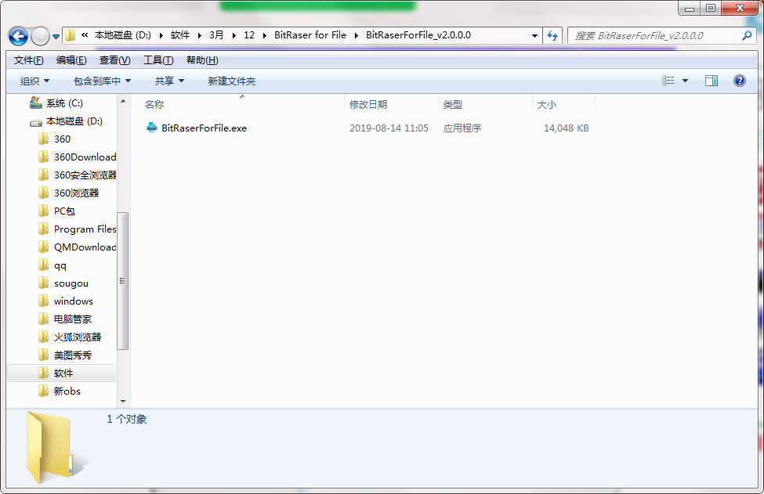Click the 本地磁盘 (D:) breadcrumb

(123, 35)
